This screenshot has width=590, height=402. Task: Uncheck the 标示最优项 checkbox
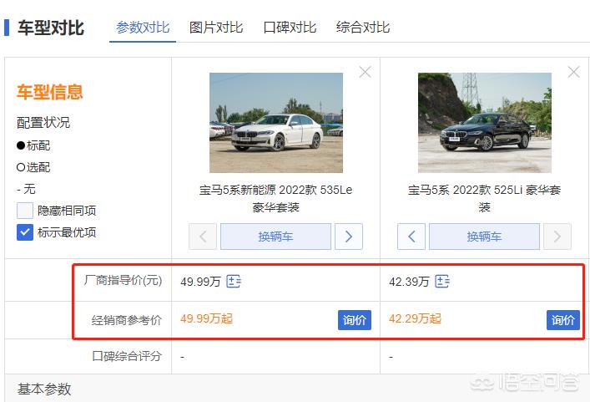point(25,232)
